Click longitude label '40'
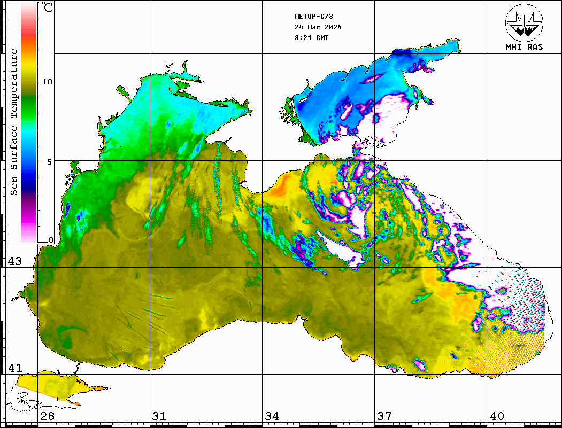562x428 pixels. pyautogui.click(x=497, y=416)
